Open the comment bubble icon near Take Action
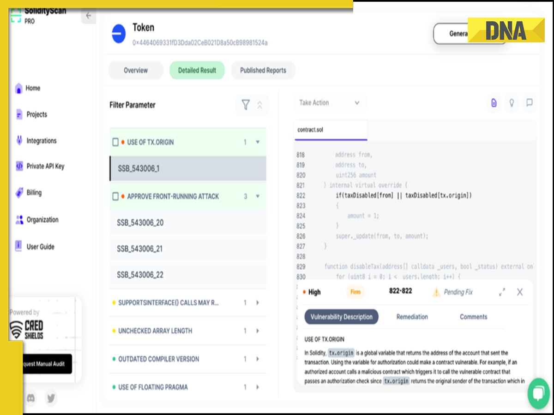554x415 pixels. click(530, 103)
